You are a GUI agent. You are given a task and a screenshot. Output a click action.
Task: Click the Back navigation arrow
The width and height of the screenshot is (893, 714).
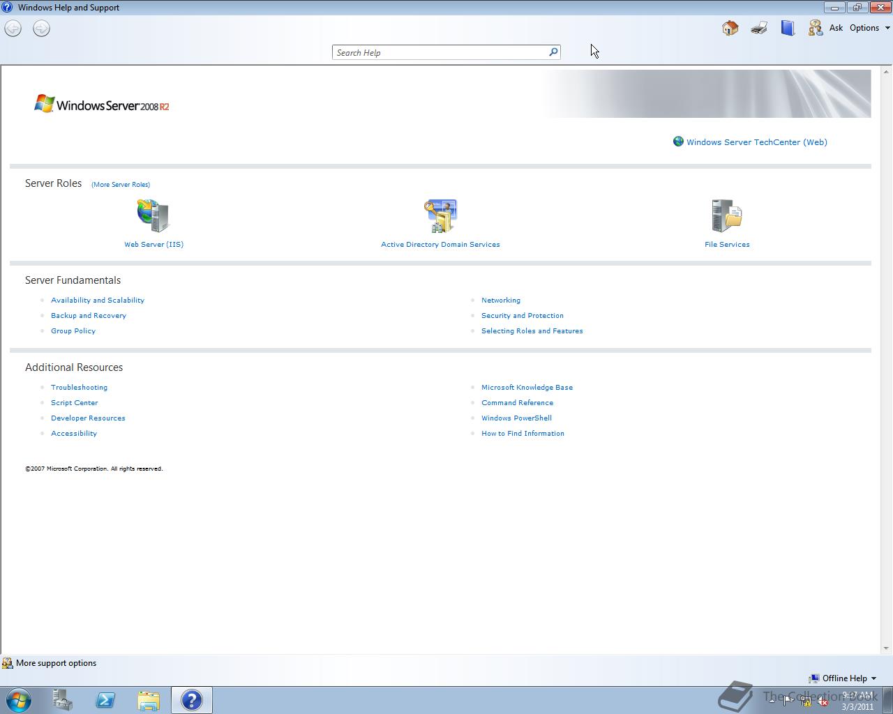(x=13, y=29)
